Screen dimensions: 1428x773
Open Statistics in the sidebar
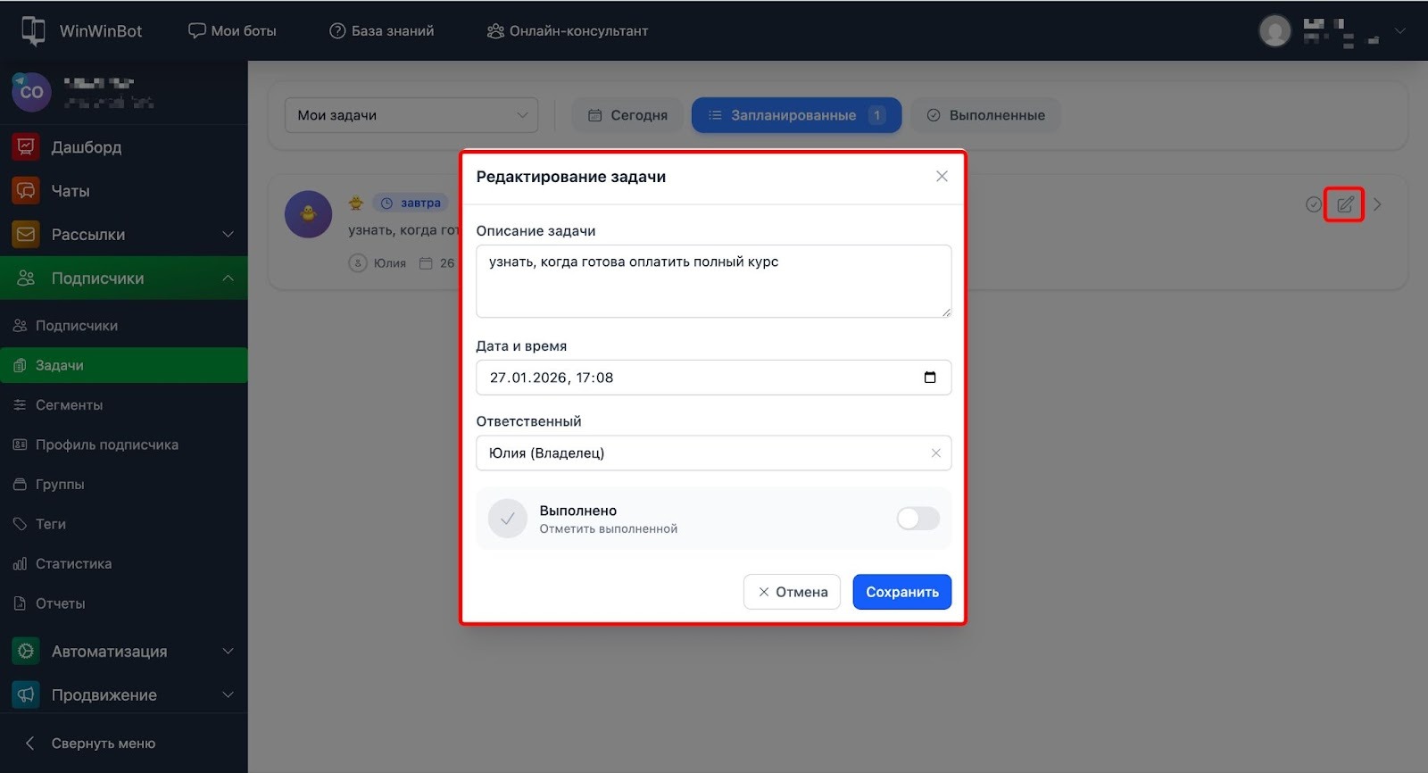(x=73, y=564)
